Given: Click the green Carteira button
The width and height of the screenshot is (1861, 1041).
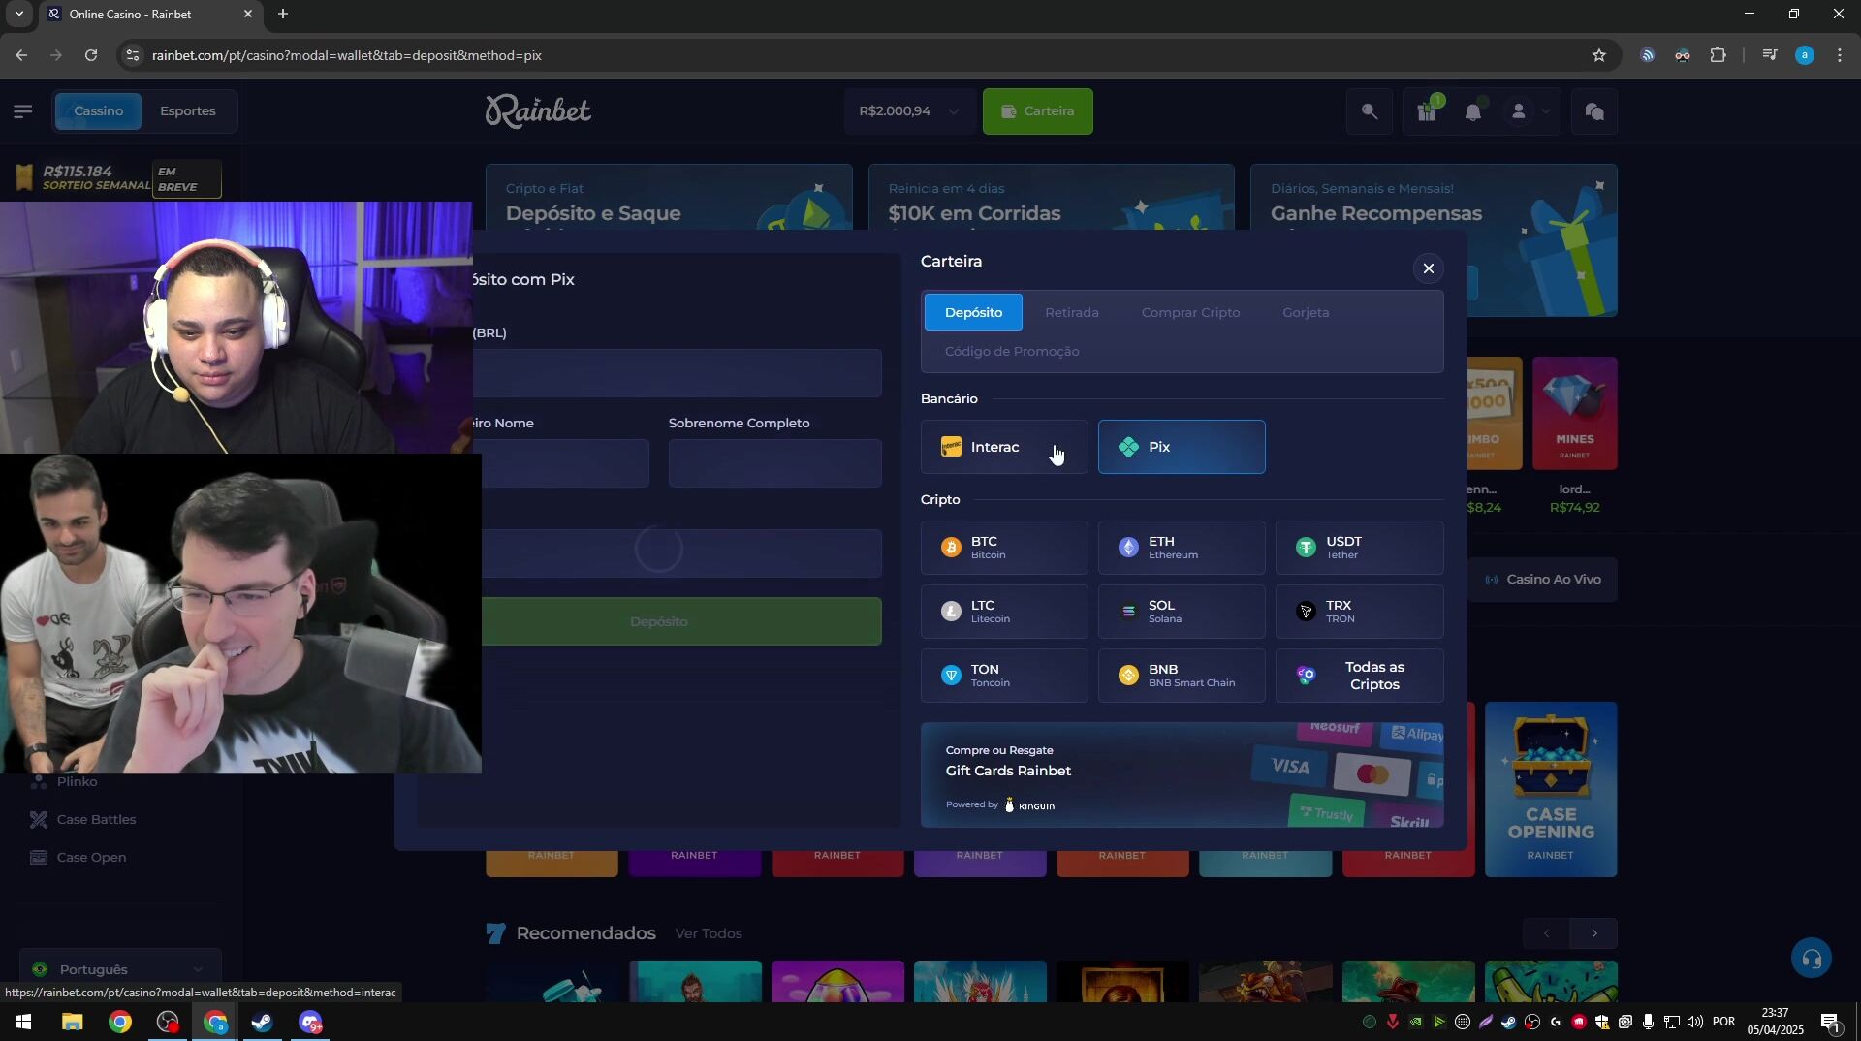Looking at the screenshot, I should pos(1037,111).
